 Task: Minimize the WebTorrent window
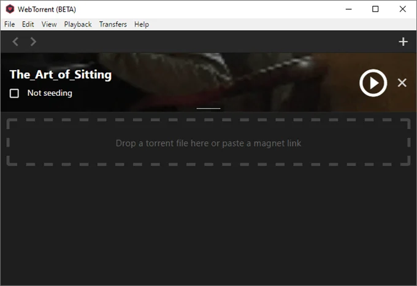[349, 9]
